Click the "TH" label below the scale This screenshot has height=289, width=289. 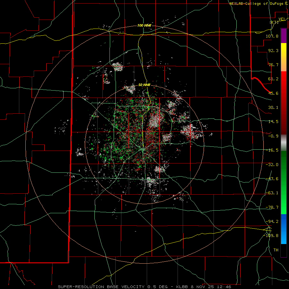pos(276,250)
